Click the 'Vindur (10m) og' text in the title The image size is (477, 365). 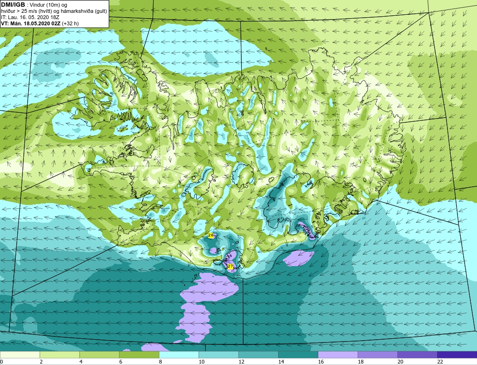pyautogui.click(x=48, y=5)
